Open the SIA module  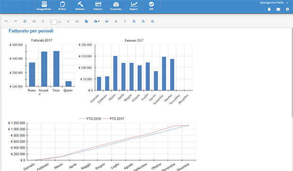click(151, 6)
